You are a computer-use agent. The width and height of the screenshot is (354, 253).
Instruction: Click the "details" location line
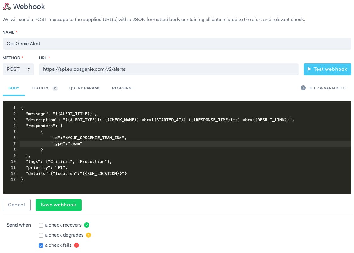76,174
